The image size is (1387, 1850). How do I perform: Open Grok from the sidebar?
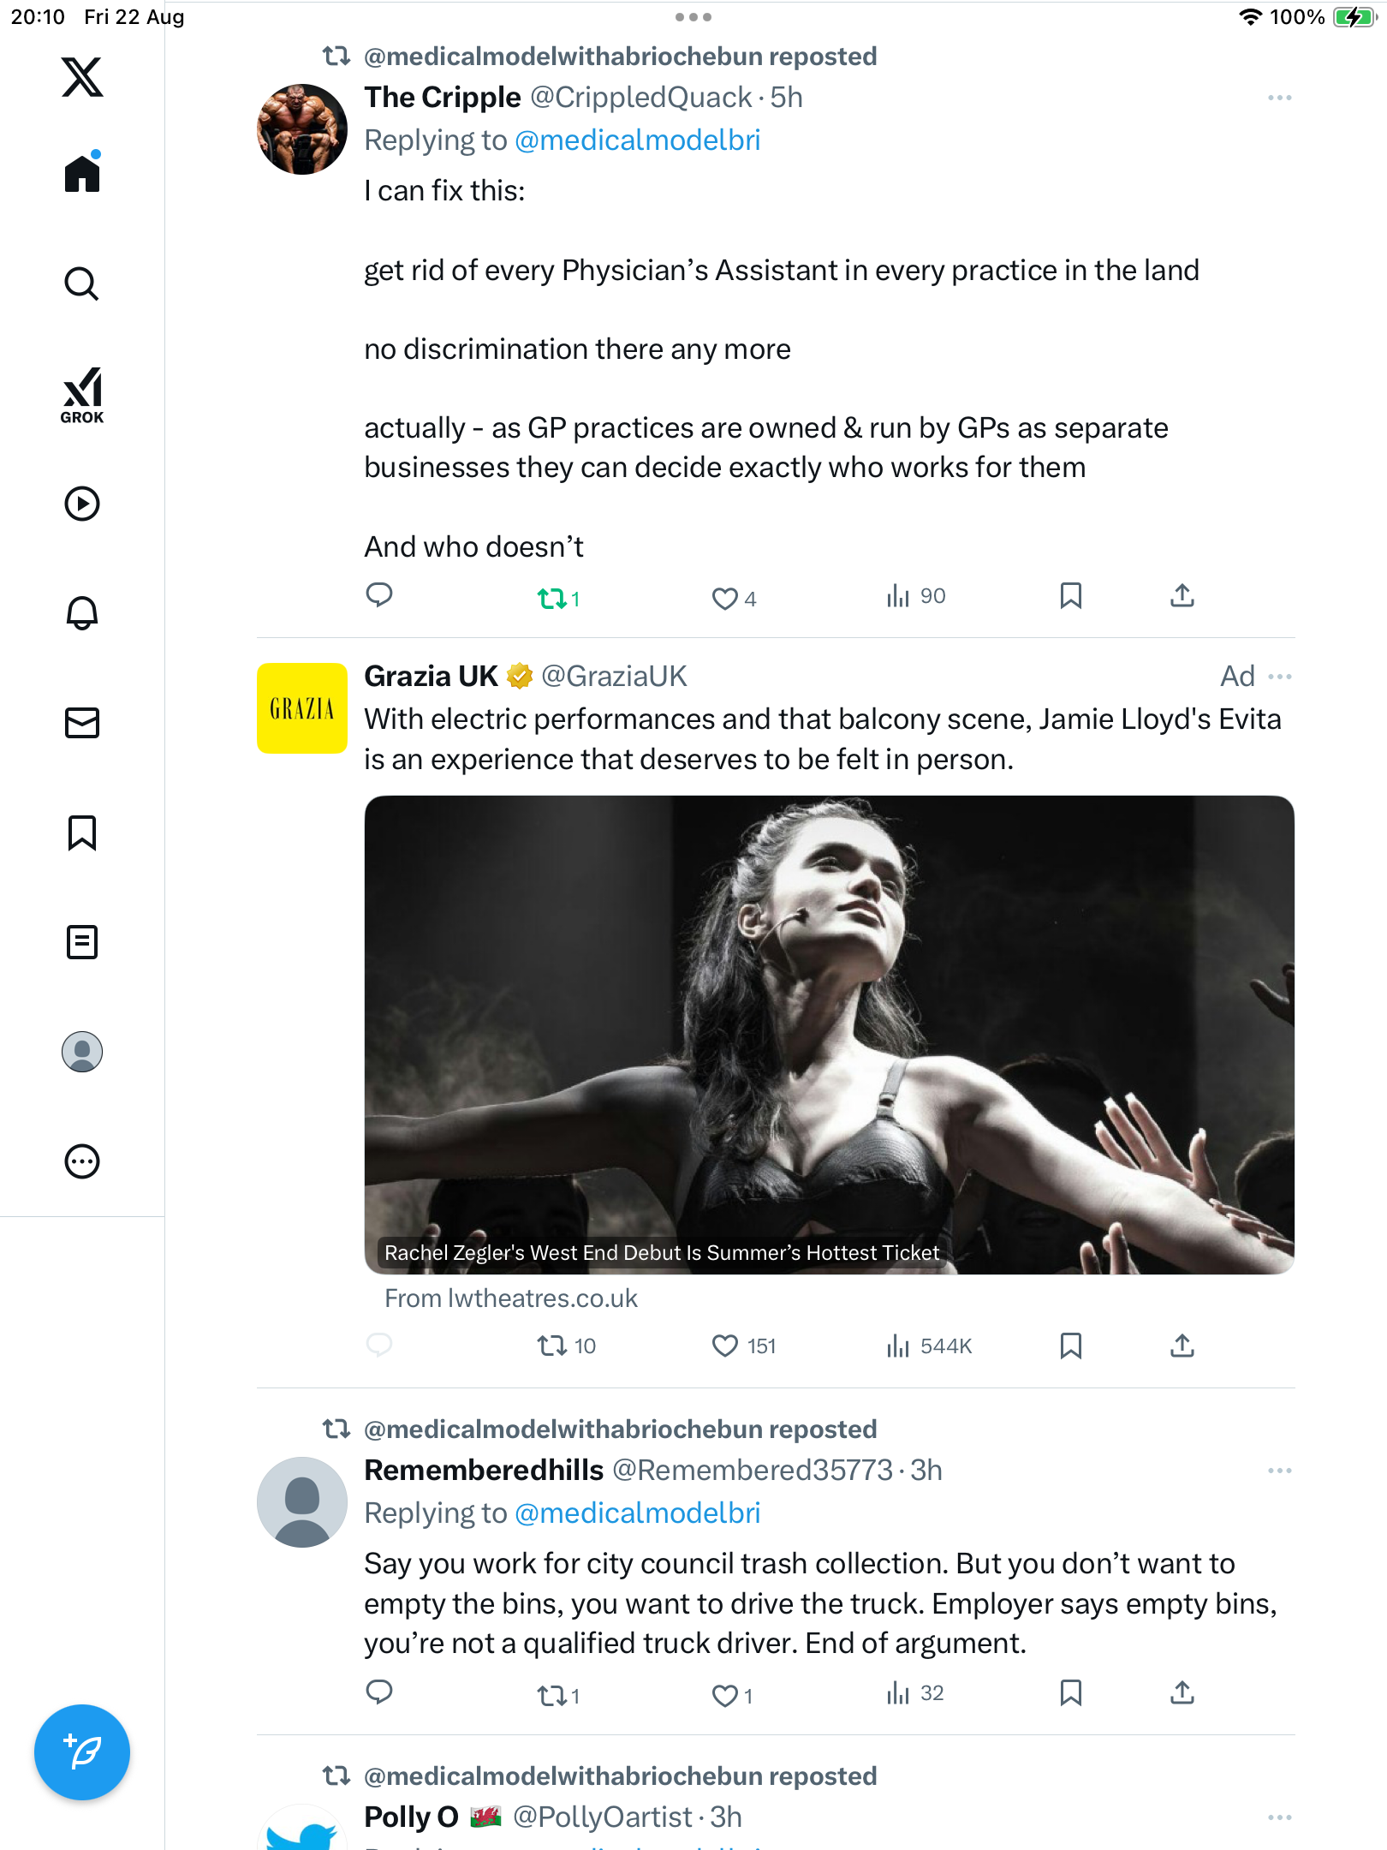[82, 395]
